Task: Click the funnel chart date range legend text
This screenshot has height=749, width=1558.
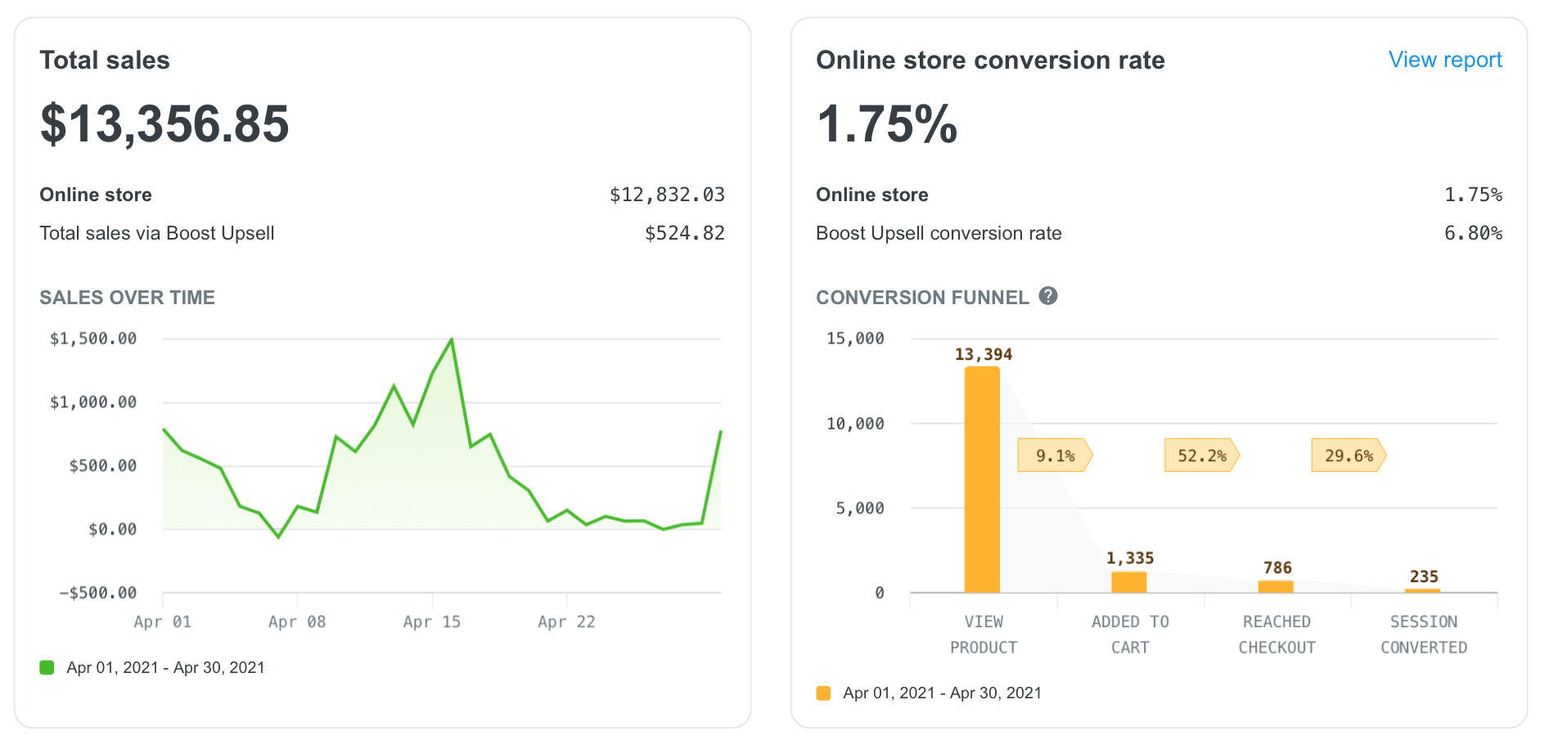Action: click(x=943, y=693)
